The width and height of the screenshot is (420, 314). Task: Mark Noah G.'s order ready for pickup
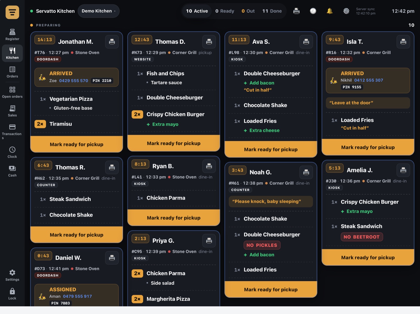[271, 289]
